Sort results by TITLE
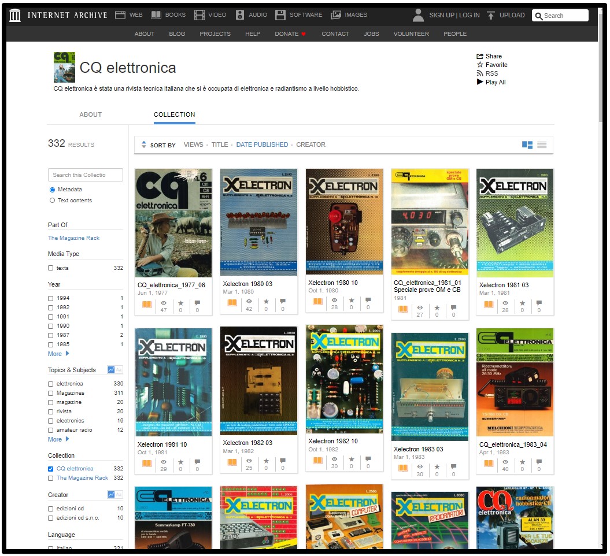610x556 pixels. pyautogui.click(x=220, y=144)
